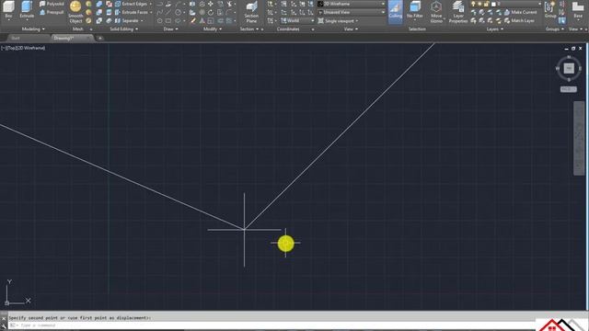Close the command line window

tap(4, 319)
